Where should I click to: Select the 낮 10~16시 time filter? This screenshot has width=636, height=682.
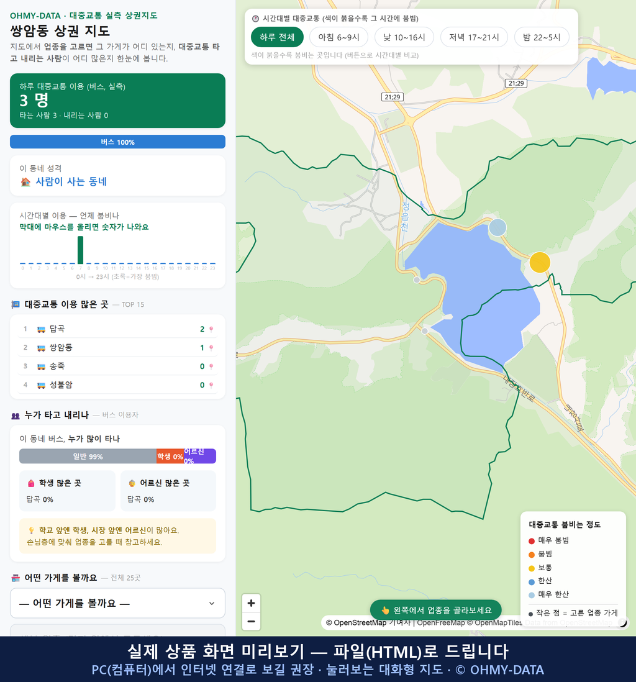(404, 37)
